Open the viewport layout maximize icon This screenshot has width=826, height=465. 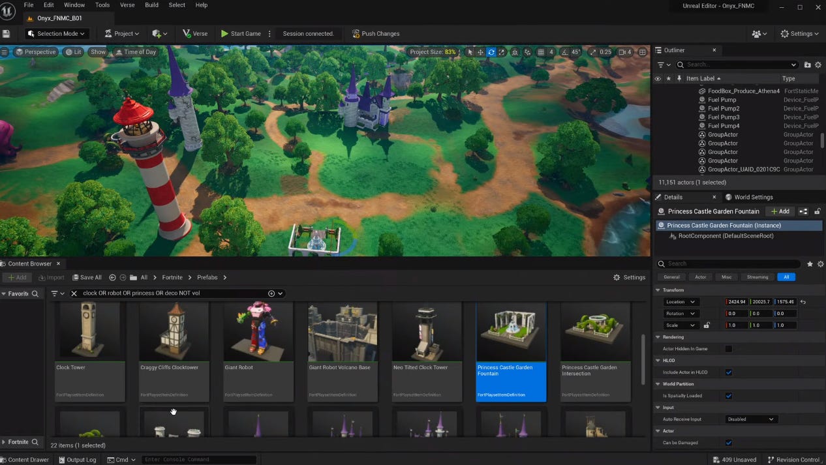tap(642, 51)
